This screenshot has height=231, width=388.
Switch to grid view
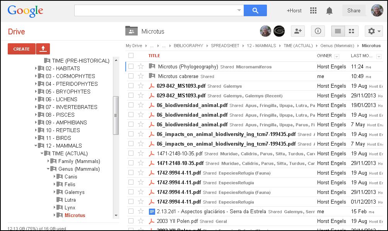pyautogui.click(x=351, y=31)
